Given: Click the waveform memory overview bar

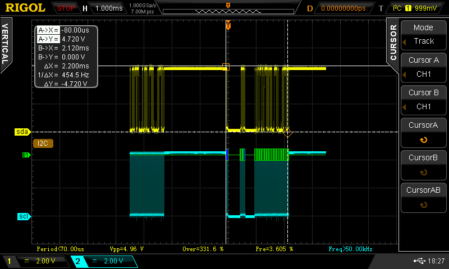Looking at the screenshot, I should (x=228, y=11).
